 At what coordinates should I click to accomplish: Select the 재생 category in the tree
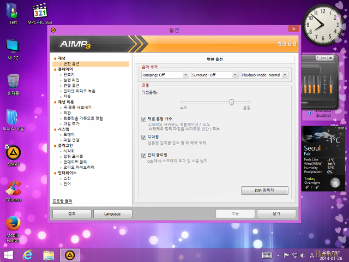[x=62, y=58]
